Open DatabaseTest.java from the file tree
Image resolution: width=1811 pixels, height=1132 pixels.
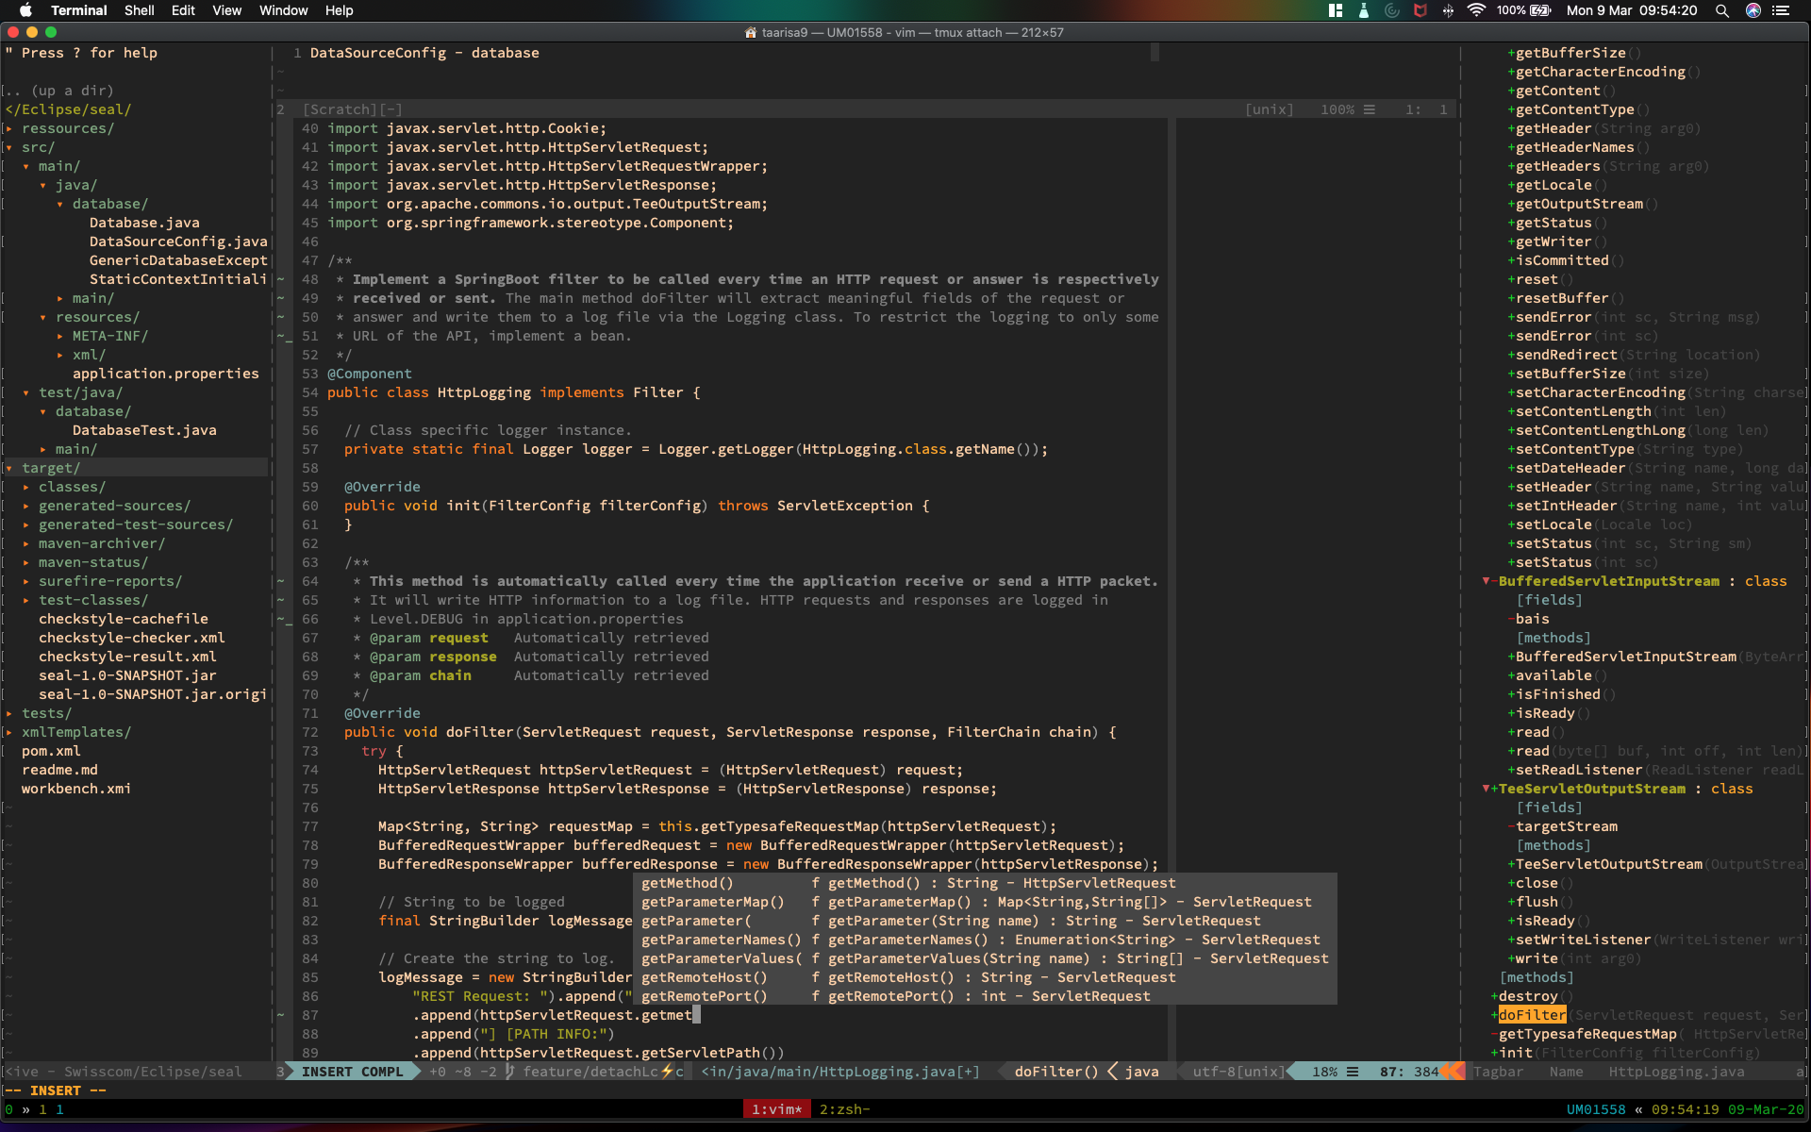[x=142, y=430]
